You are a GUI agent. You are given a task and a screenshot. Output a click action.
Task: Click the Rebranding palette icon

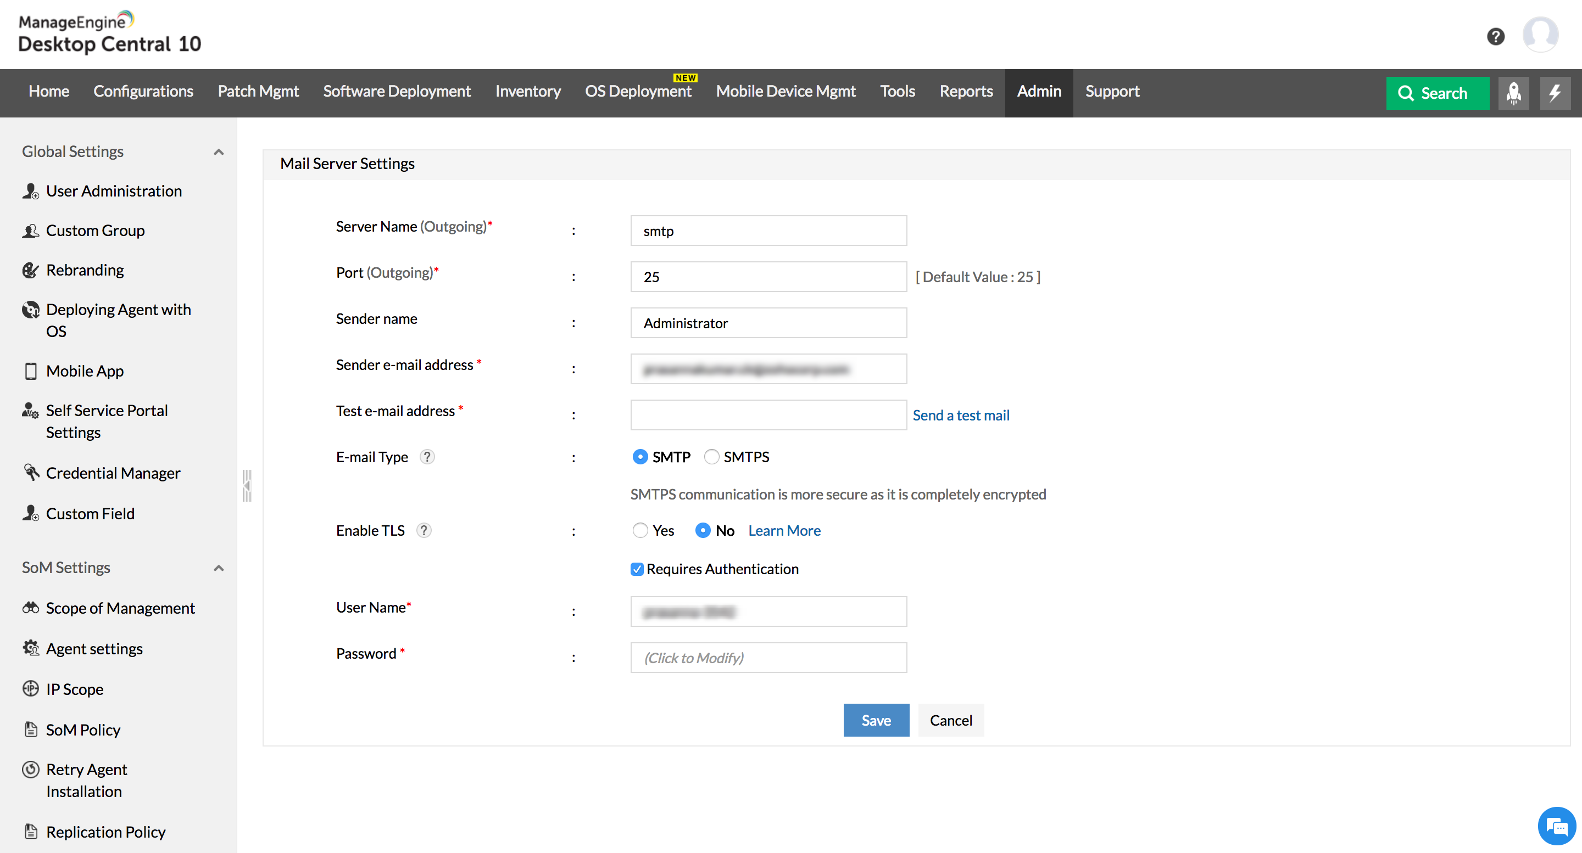coord(31,270)
